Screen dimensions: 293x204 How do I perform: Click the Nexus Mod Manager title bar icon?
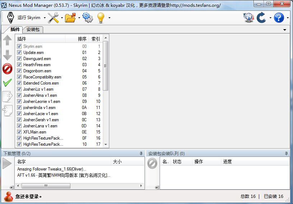pyautogui.click(x=4, y=5)
